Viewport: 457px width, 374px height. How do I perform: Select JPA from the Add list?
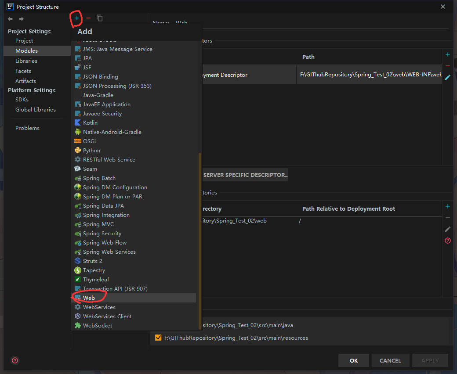[x=134, y=58]
